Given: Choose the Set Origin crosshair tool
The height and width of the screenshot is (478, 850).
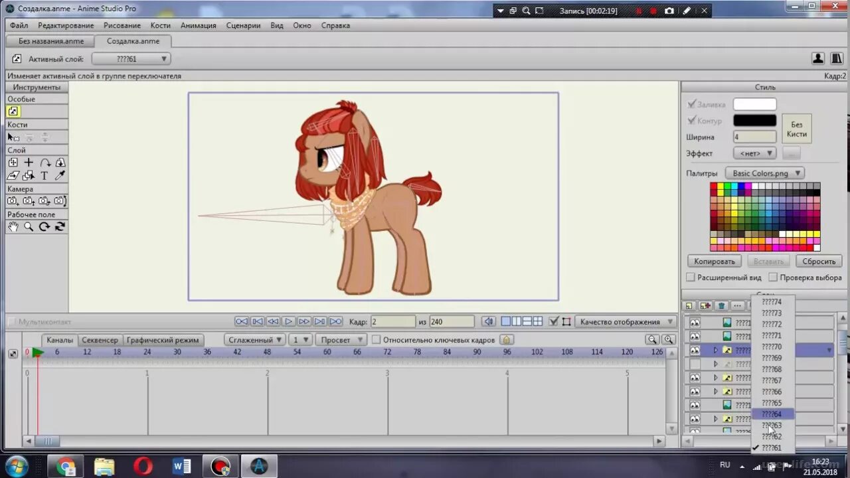Looking at the screenshot, I should 29,163.
